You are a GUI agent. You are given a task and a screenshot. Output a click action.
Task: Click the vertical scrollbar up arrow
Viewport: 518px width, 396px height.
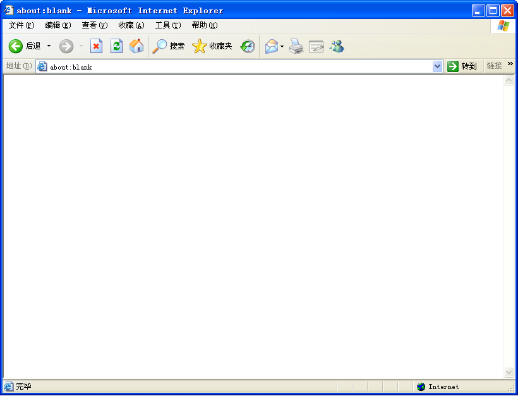[x=509, y=80]
